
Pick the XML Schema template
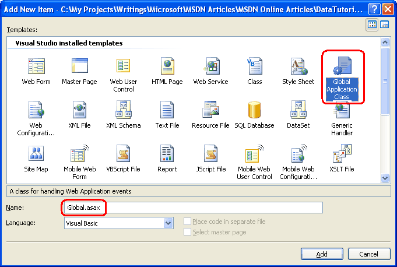tap(124, 115)
